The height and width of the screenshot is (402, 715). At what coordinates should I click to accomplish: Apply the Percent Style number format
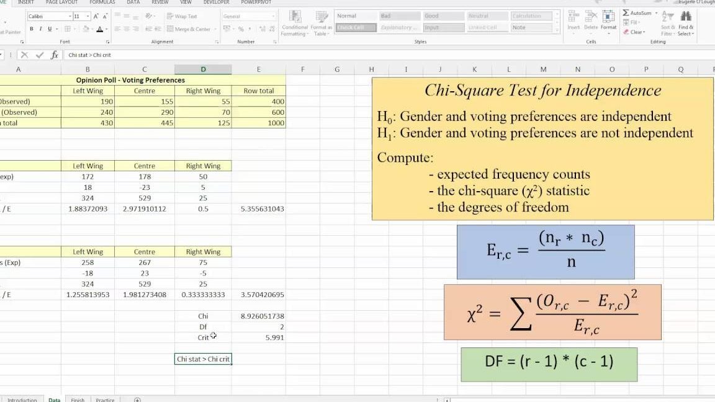[241, 29]
